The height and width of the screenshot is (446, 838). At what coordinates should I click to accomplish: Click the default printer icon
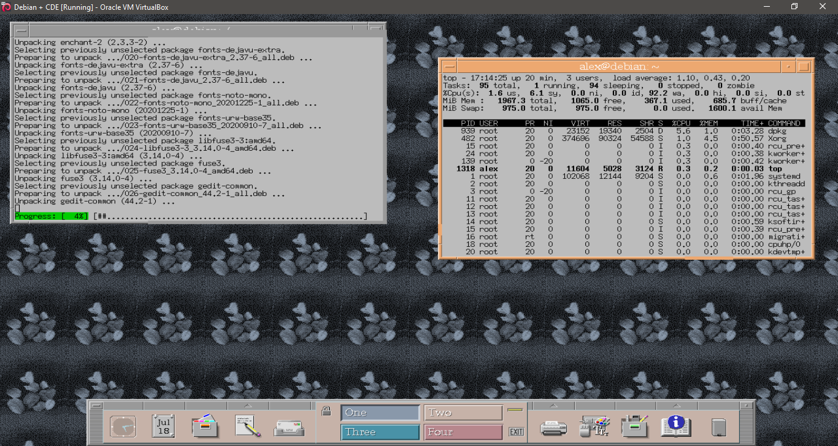coord(553,426)
